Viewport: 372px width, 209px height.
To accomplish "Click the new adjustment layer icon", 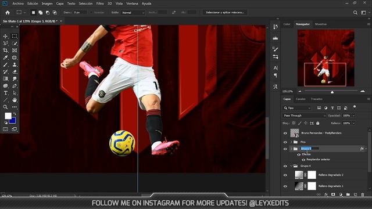I will click(x=341, y=194).
